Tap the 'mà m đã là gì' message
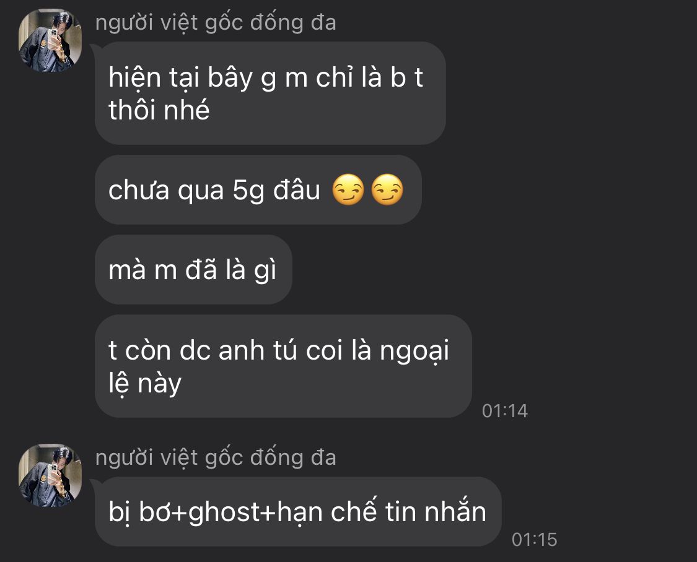 [193, 269]
